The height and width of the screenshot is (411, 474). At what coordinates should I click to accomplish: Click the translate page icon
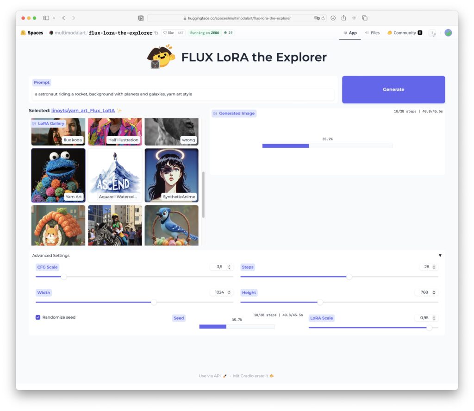coord(317,18)
